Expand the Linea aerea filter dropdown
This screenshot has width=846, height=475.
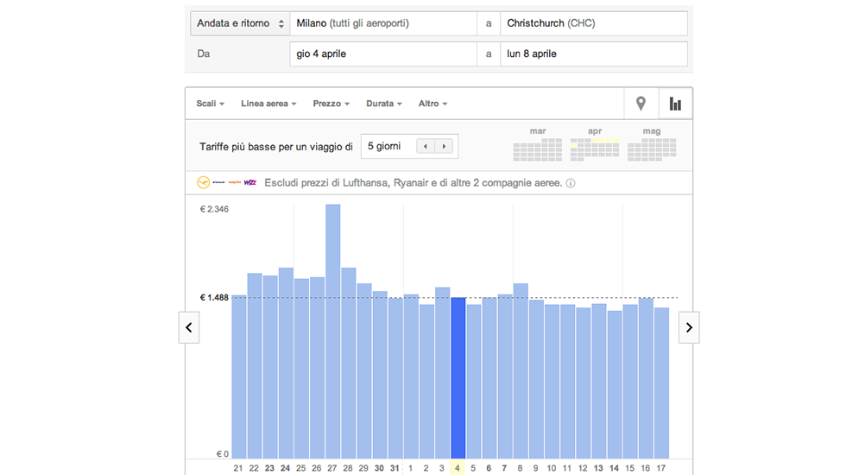point(268,104)
